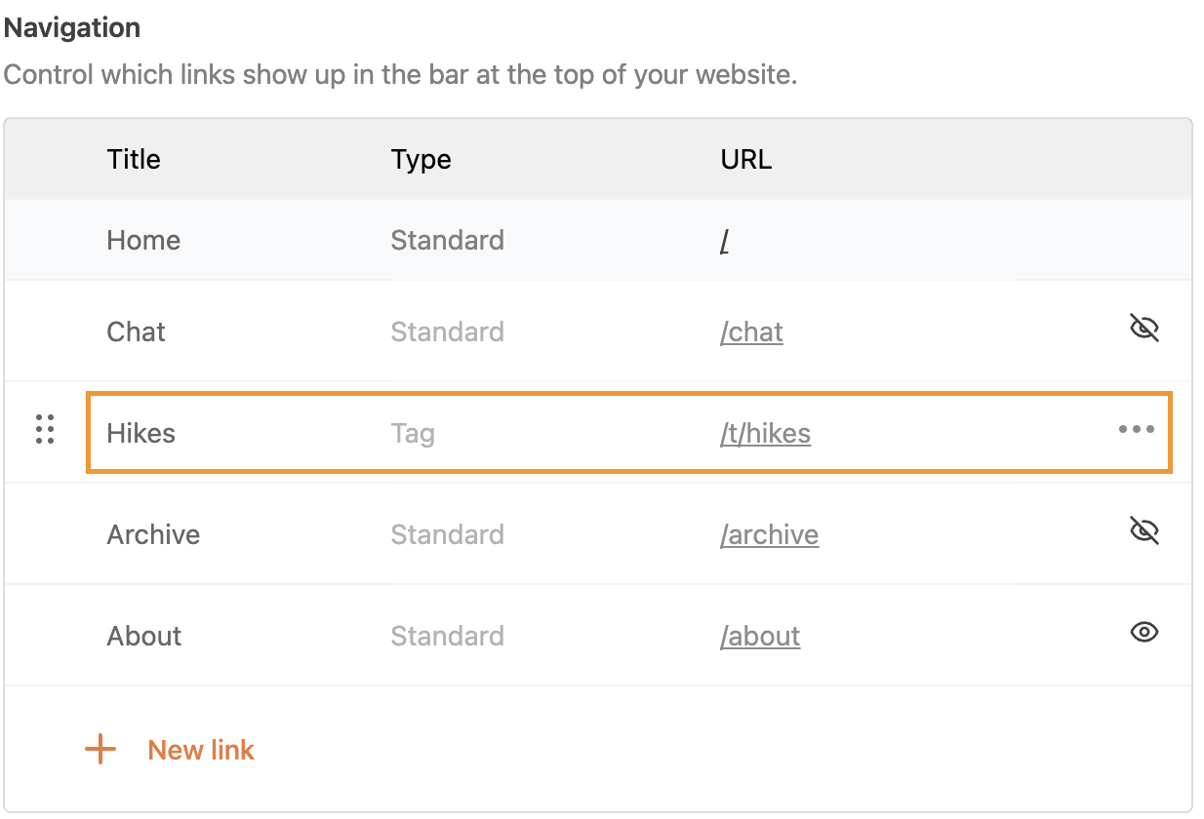
Task: Click the drag handle beside Hikes row
Action: click(44, 430)
